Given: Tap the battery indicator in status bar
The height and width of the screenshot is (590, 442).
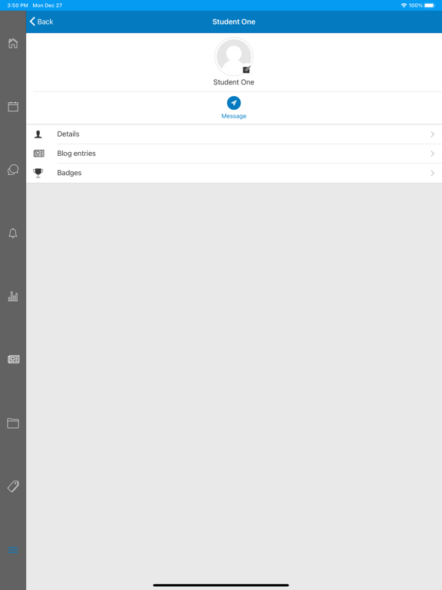Looking at the screenshot, I should point(430,5).
